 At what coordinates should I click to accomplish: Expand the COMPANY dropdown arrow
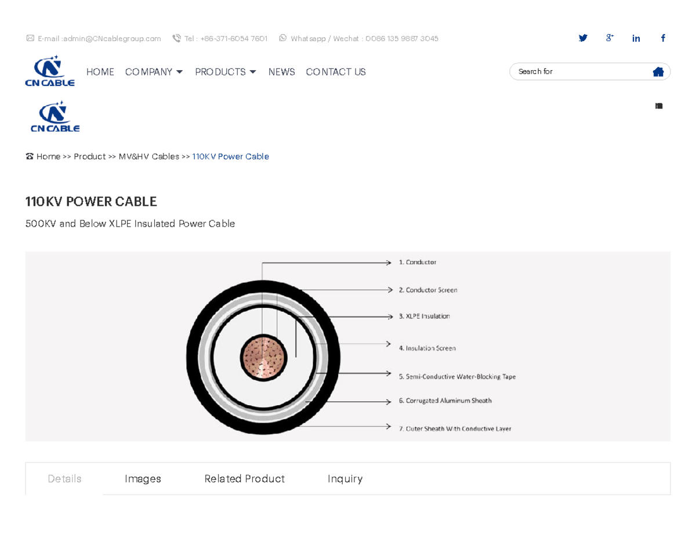click(179, 72)
